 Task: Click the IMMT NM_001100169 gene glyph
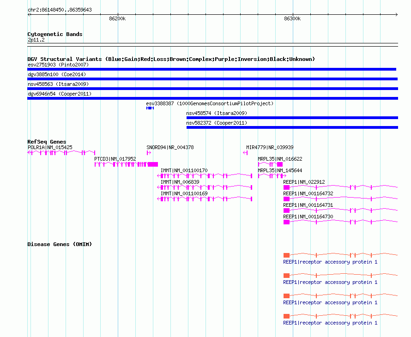[x=205, y=199]
